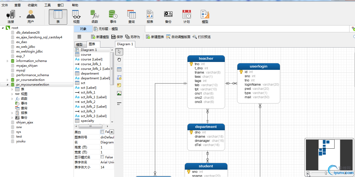This screenshot has width=355, height=177.
Task: Expand the information_schema database
Action: (x=8, y=61)
